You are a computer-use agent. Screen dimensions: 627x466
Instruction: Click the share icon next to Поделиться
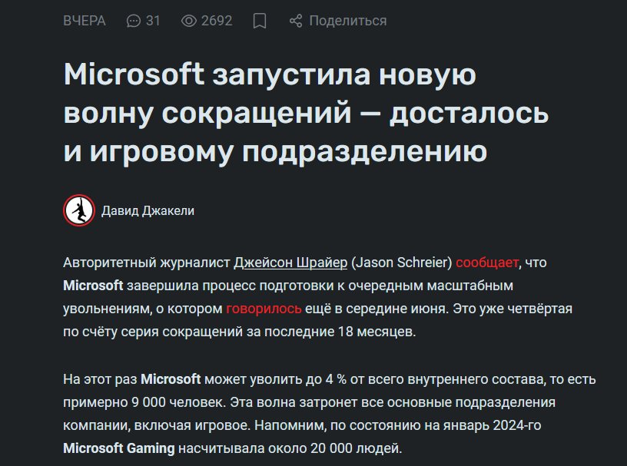coord(296,21)
